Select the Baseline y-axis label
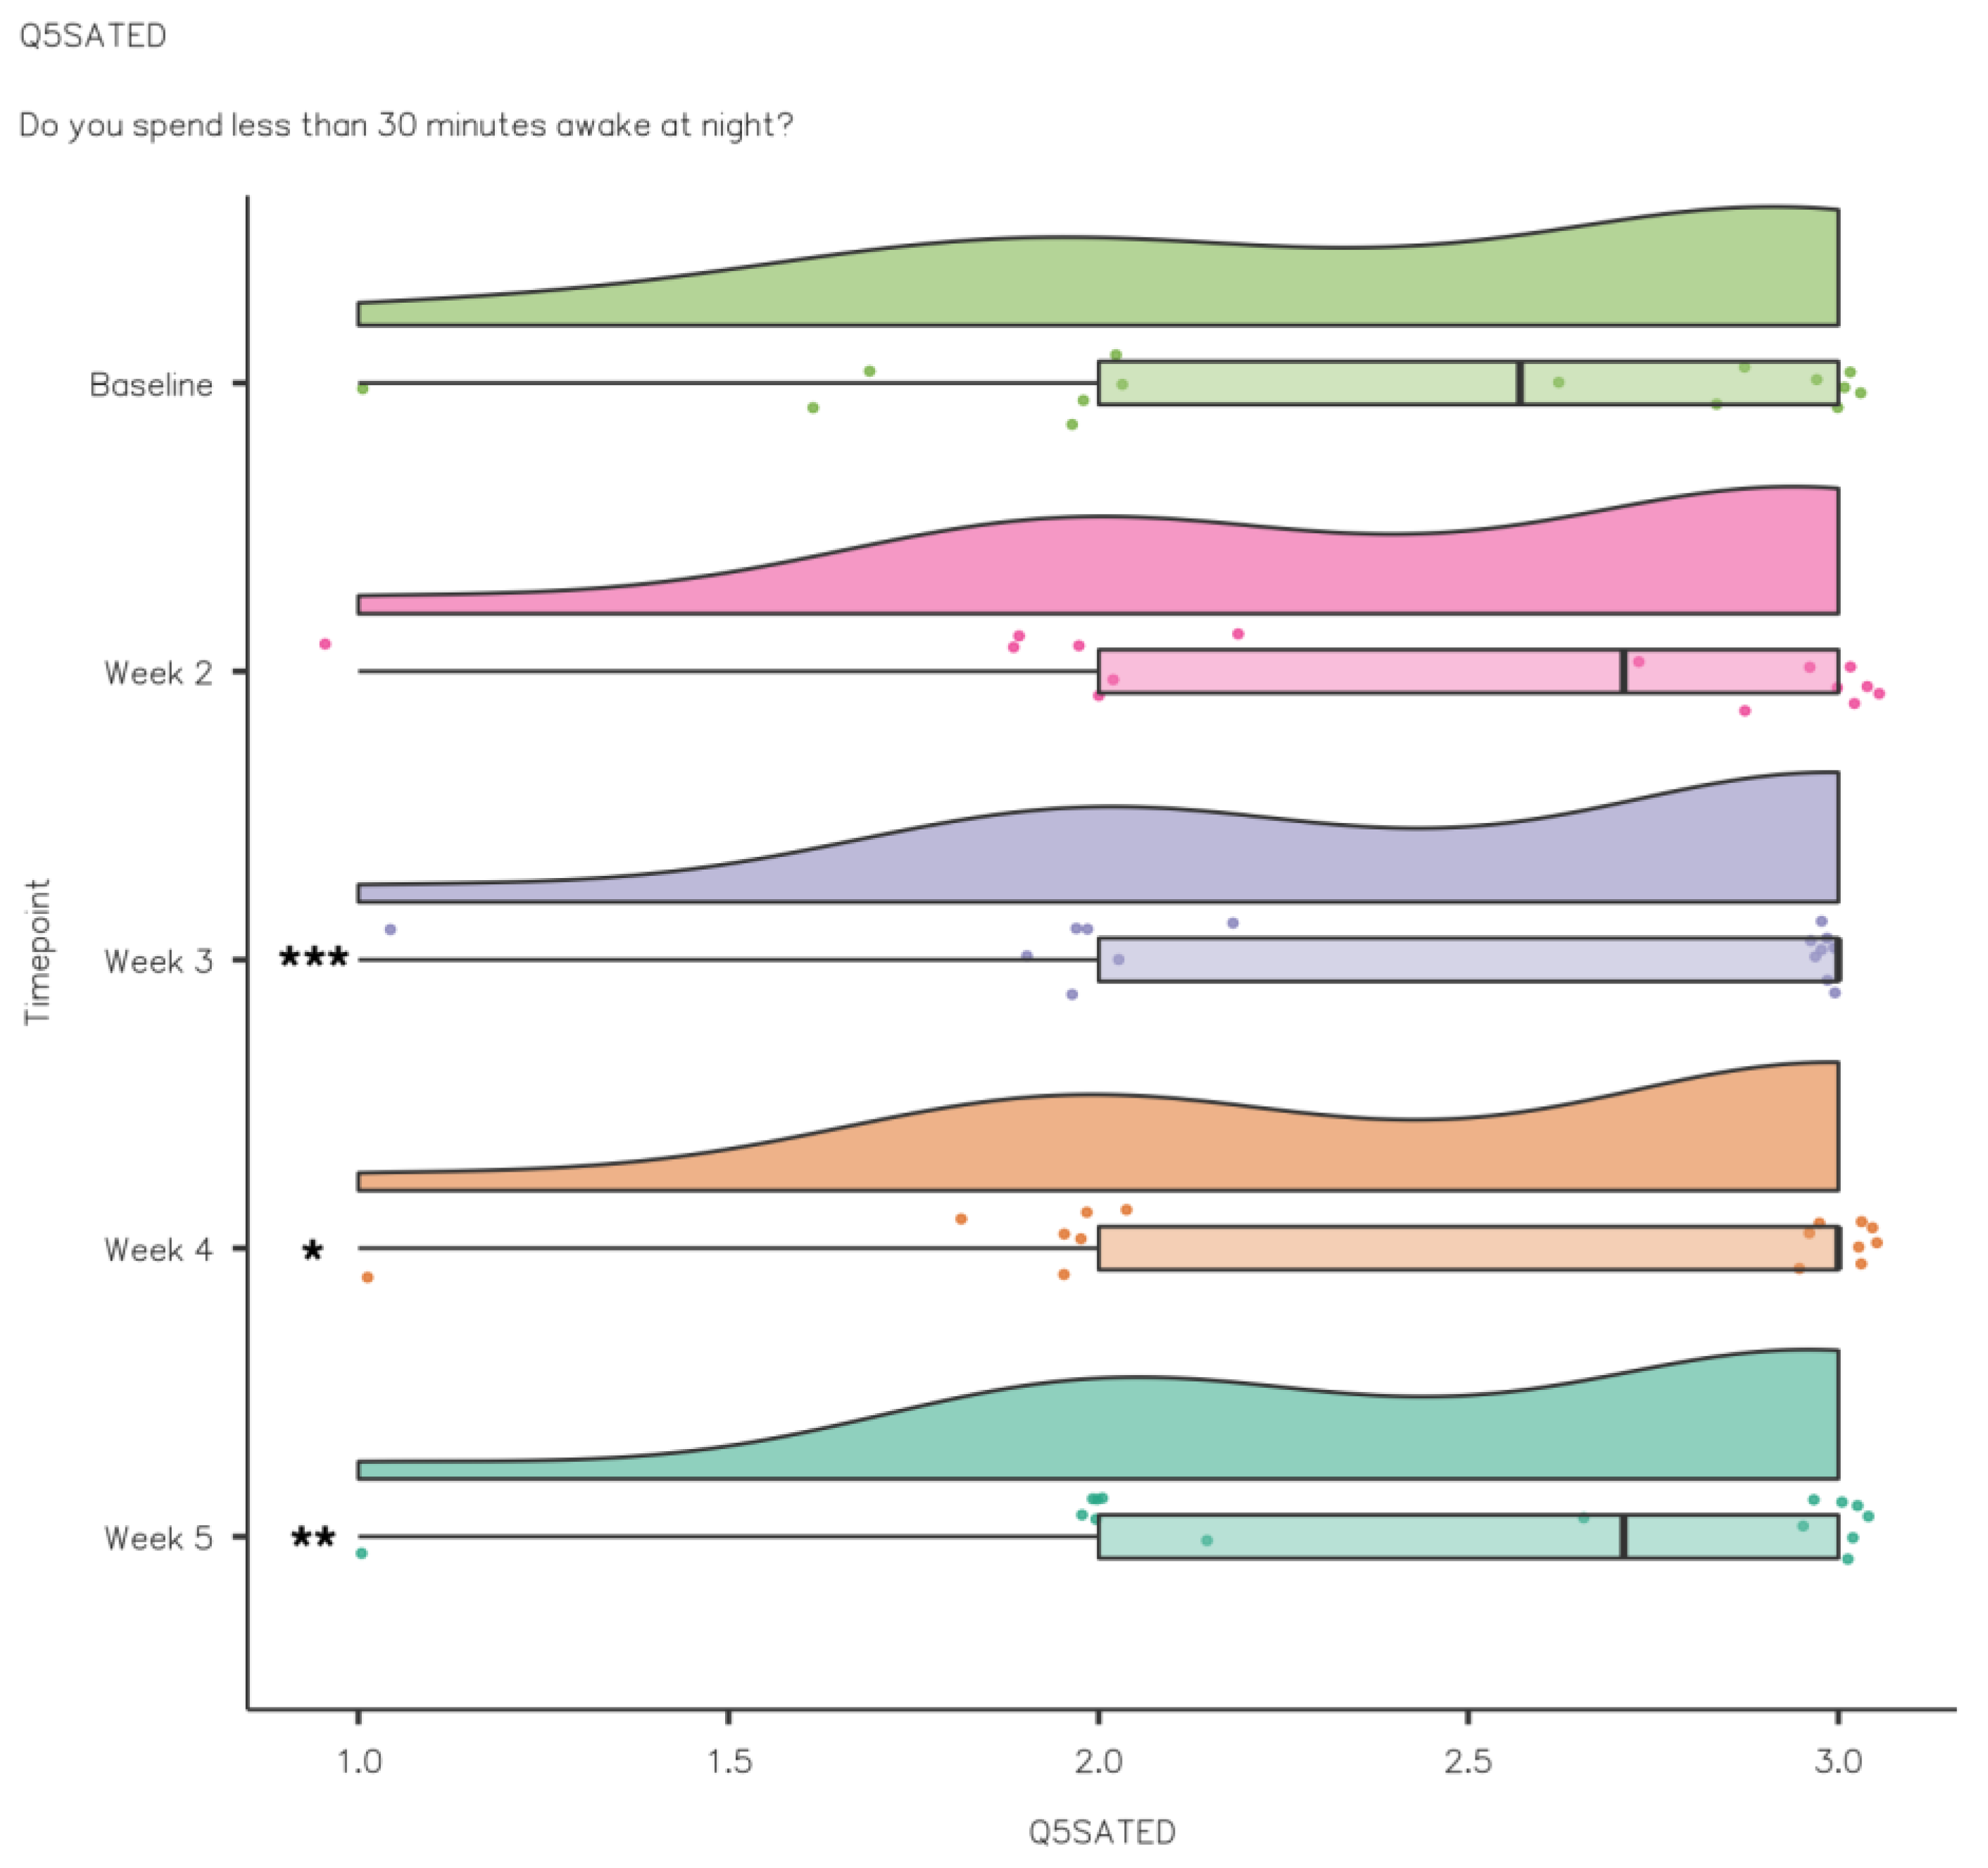This screenshot has width=1988, height=1868. [151, 385]
